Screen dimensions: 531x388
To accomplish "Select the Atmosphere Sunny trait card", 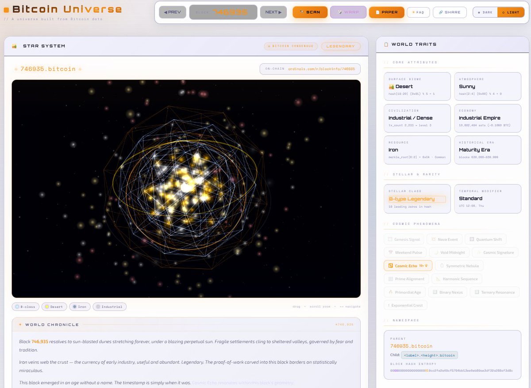I will click(488, 86).
